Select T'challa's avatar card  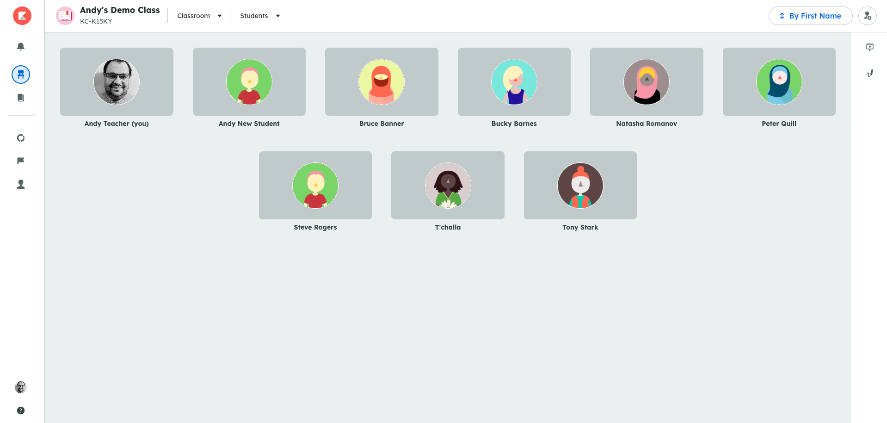(x=448, y=185)
